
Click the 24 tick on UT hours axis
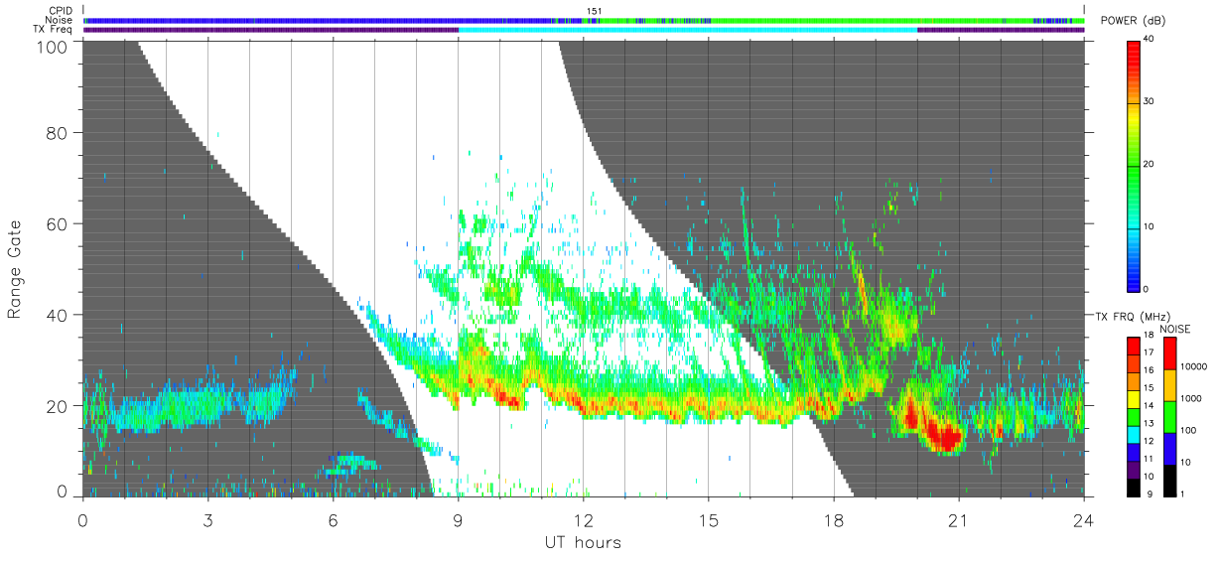1083,519
